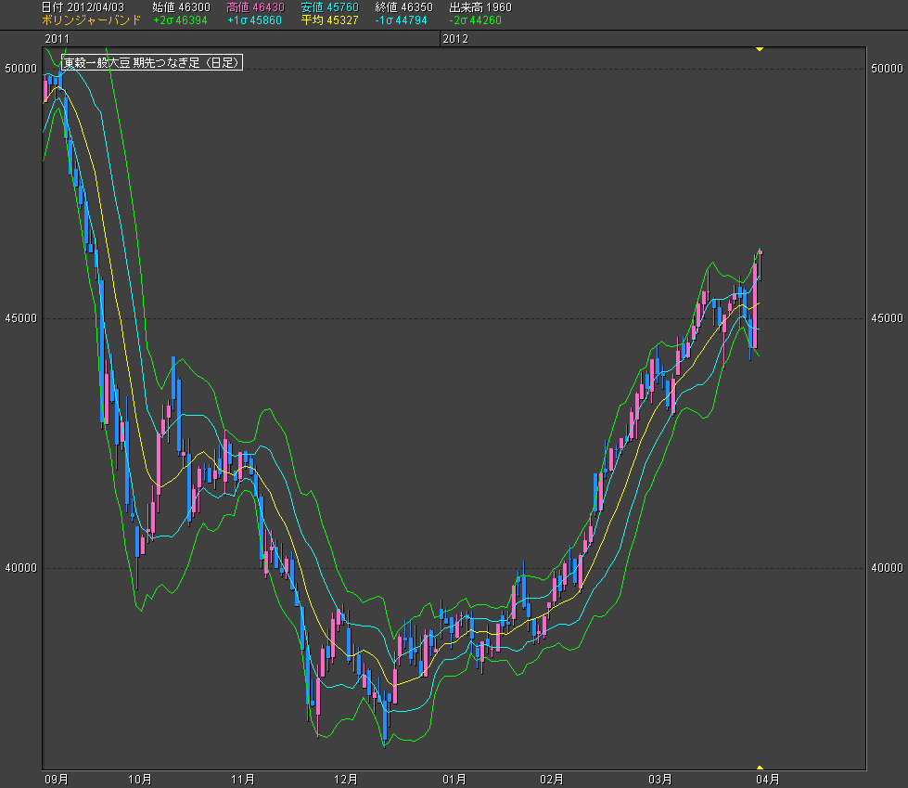Click the yellow cursor marker at chart bottom
The height and width of the screenshot is (788, 908).
point(760,767)
